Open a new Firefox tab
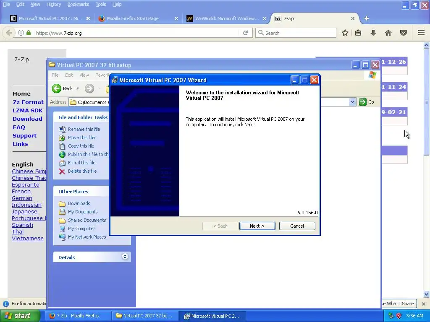This screenshot has width=430, height=322. 366,18
